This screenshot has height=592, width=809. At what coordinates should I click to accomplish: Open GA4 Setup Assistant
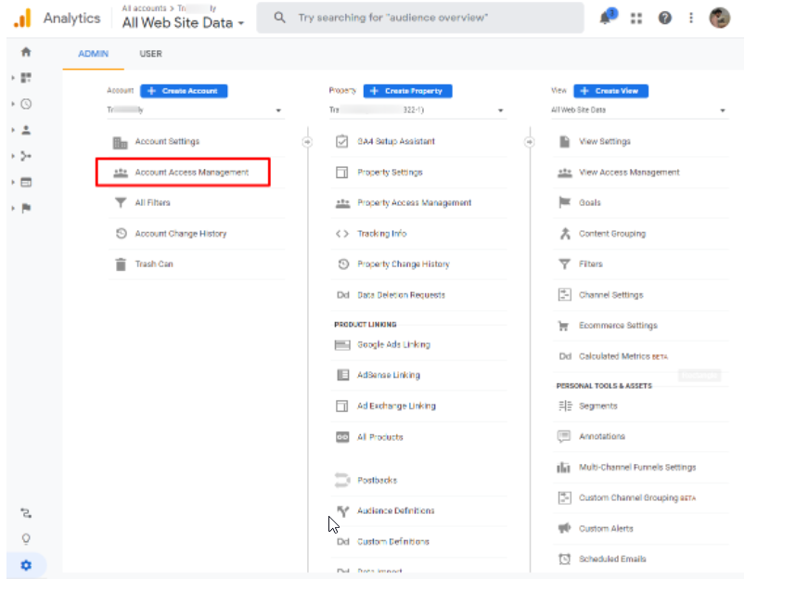396,142
